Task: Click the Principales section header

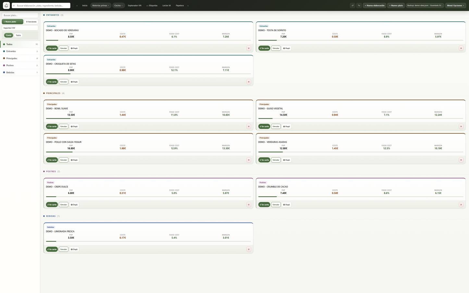Action: [x=54, y=93]
